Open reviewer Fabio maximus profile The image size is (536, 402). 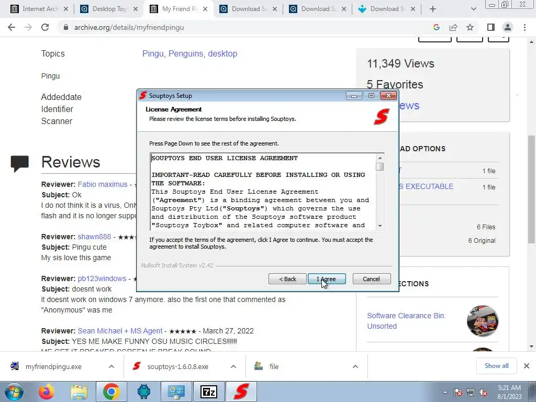tap(103, 184)
